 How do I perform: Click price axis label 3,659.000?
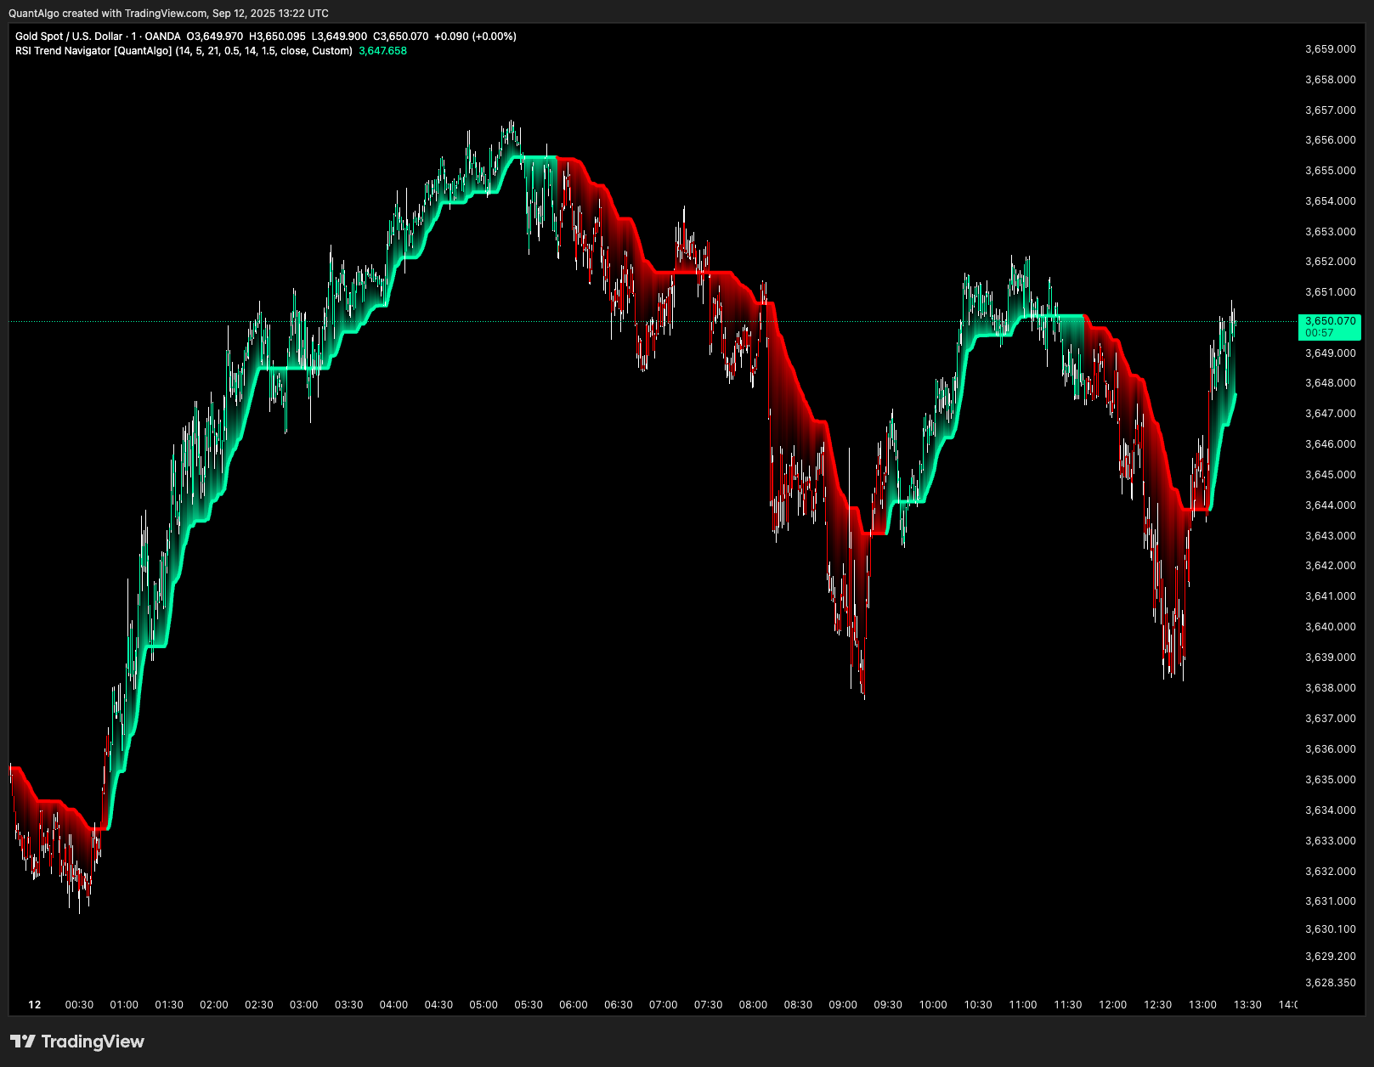pyautogui.click(x=1331, y=49)
